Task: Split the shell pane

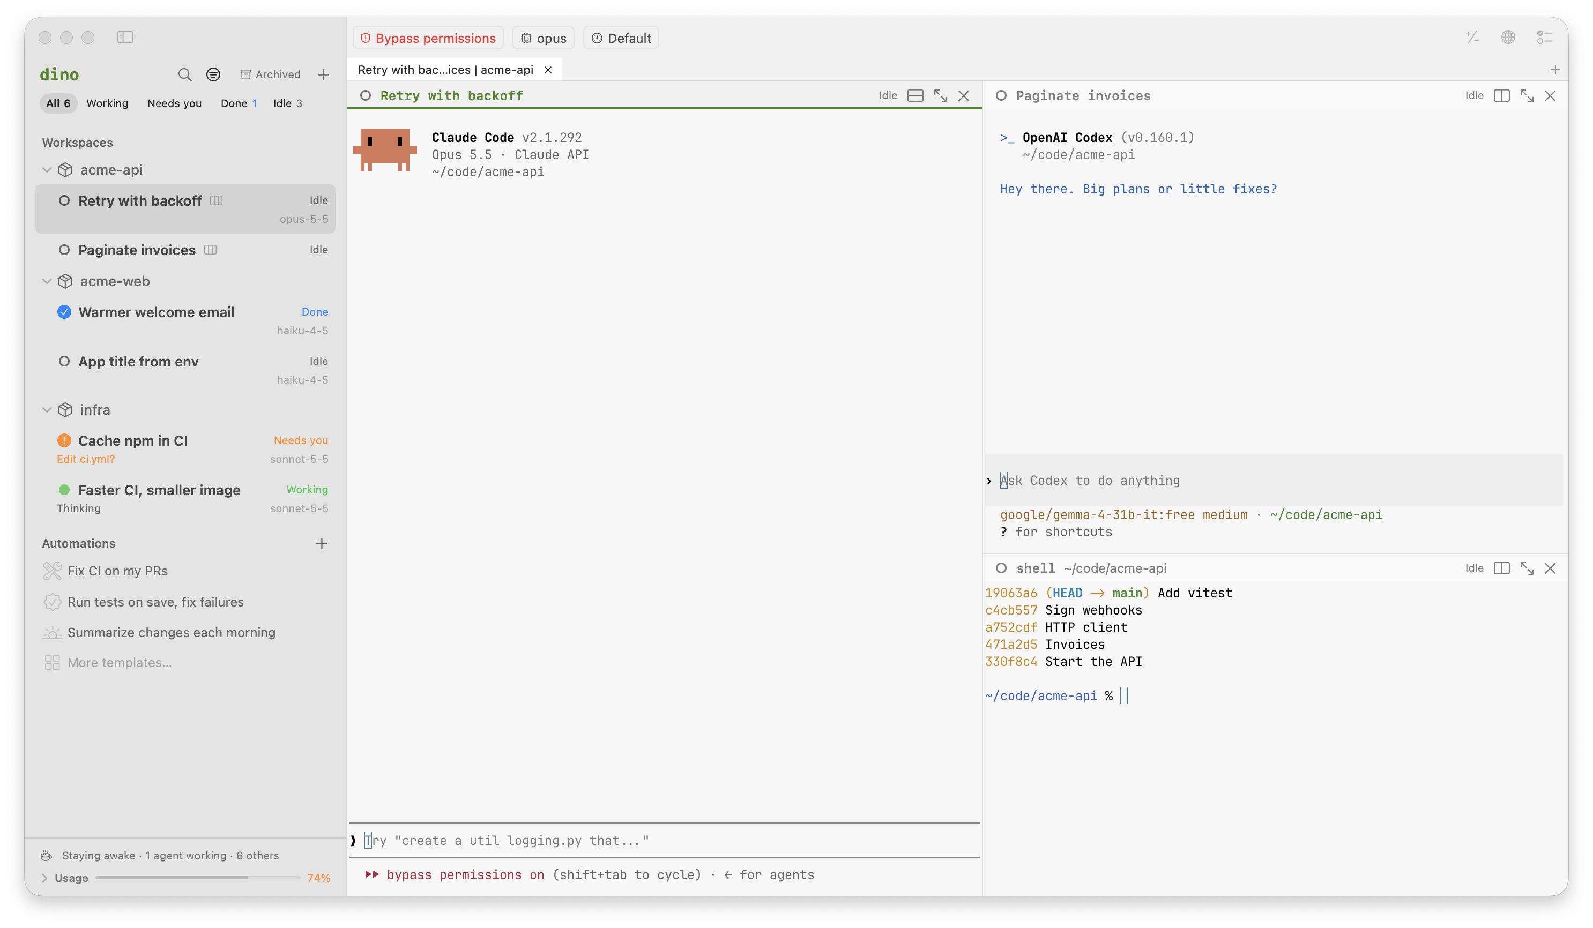Action: click(x=1501, y=568)
